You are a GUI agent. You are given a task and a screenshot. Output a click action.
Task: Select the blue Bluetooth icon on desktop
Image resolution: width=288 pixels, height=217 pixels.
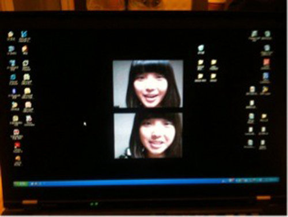(14, 91)
